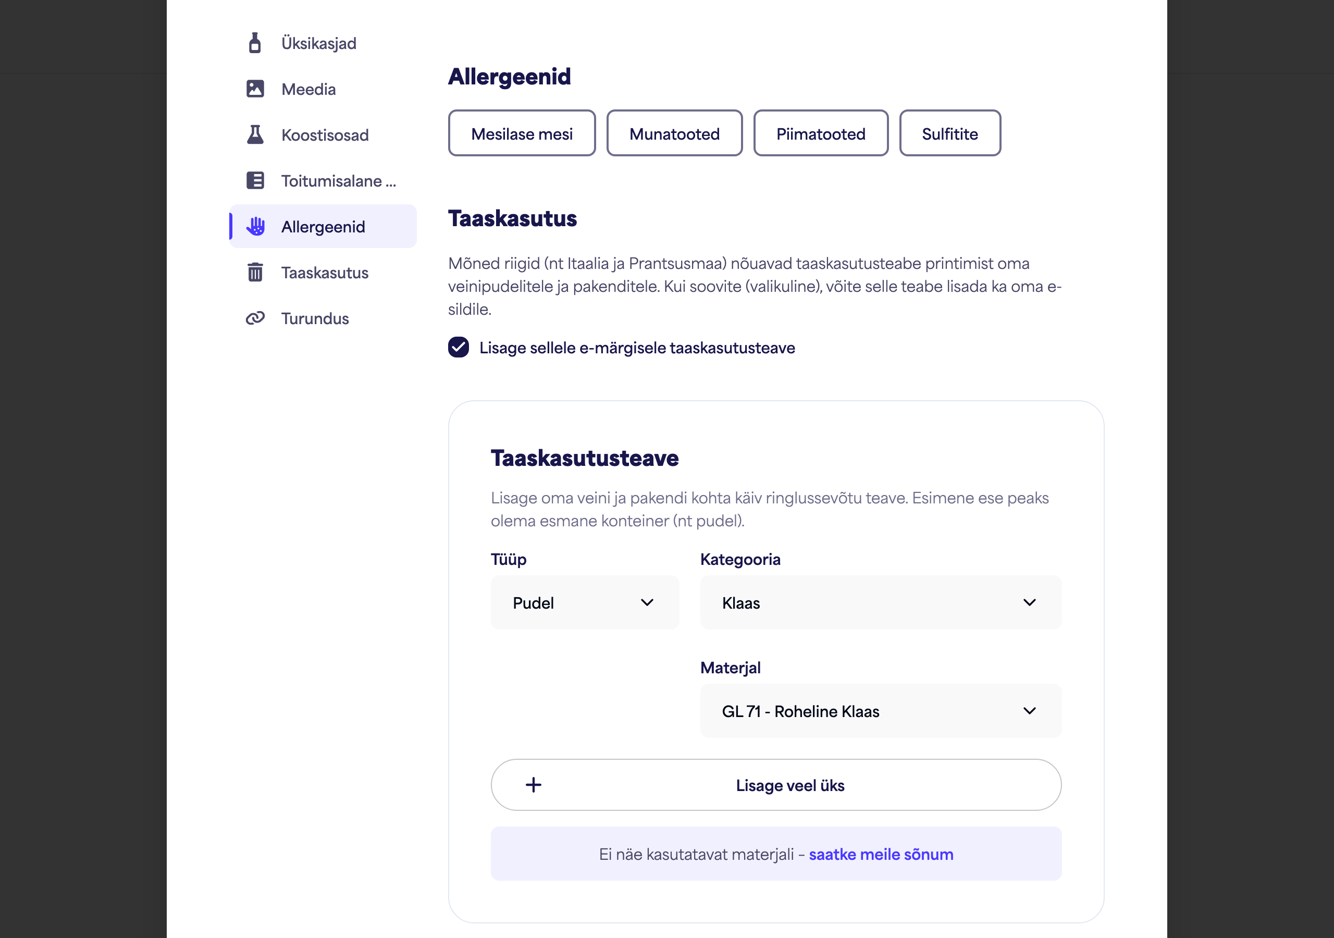Image resolution: width=1334 pixels, height=938 pixels.
Task: Select the Piimatooted allergen chip
Action: pos(821,133)
